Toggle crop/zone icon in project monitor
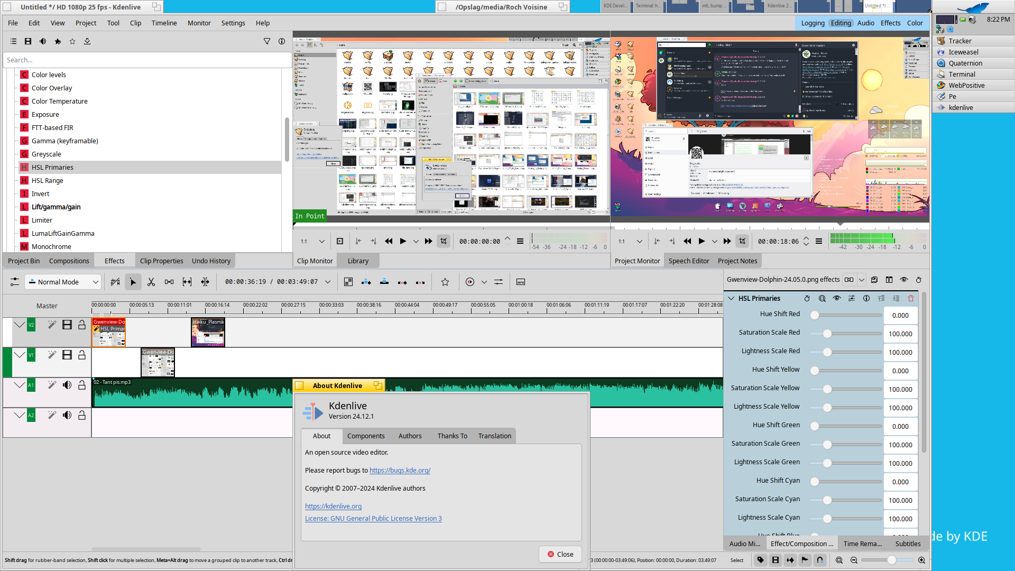 coord(742,241)
